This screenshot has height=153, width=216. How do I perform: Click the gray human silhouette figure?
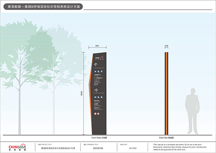(x=192, y=111)
